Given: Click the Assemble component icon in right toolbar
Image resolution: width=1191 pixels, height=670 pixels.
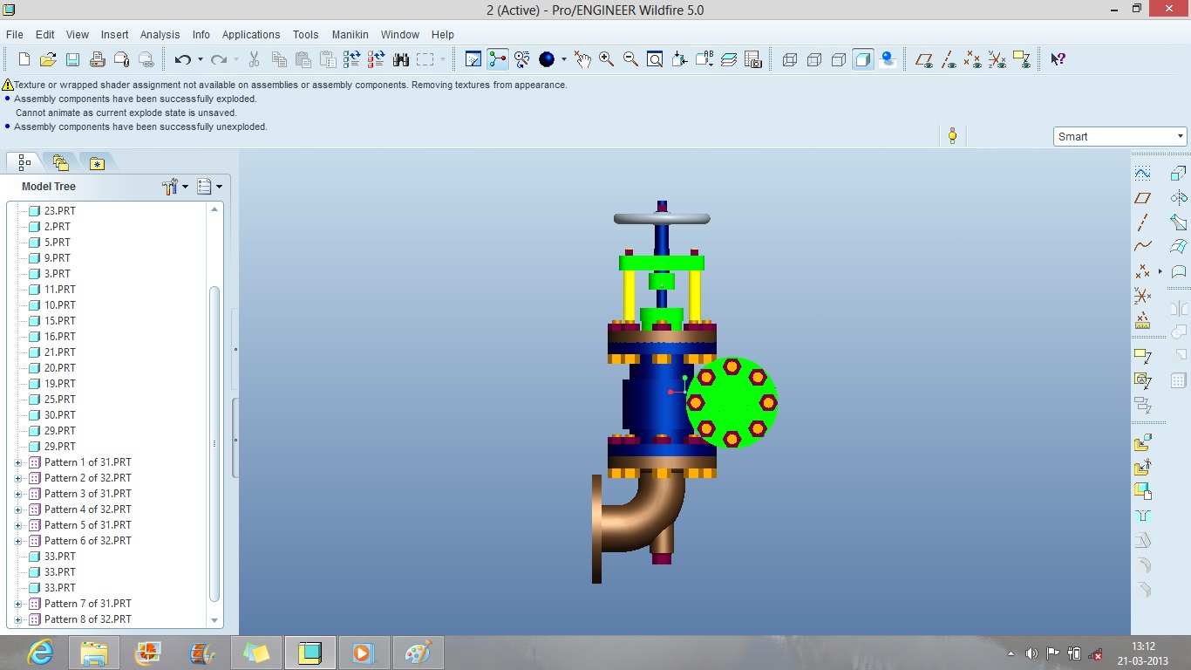Looking at the screenshot, I should pyautogui.click(x=1143, y=443).
